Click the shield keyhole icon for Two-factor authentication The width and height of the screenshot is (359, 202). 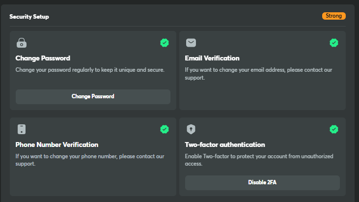(191, 129)
